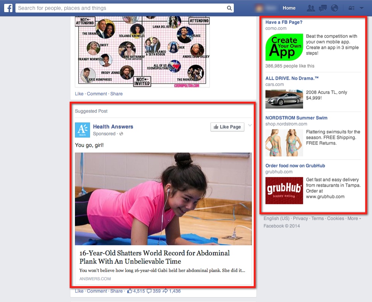Share the Cosmopolitan chart post
Image resolution: width=372 pixels, height=302 pixels.
116,94
